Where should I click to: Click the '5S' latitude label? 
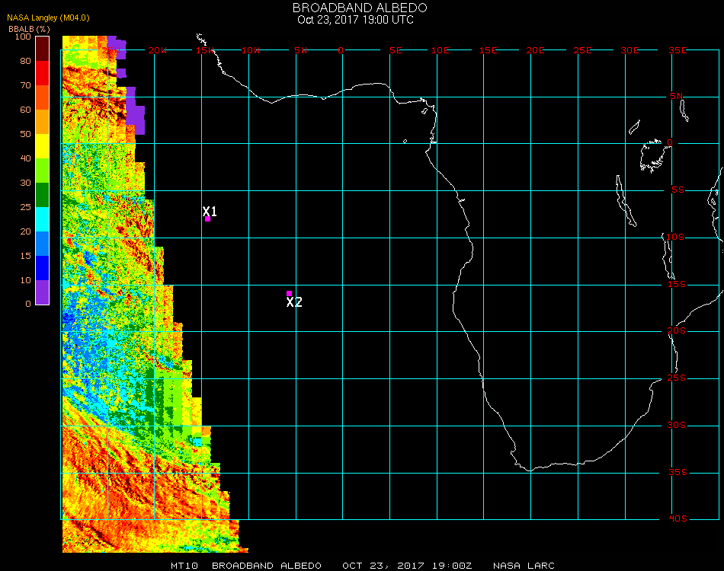tap(678, 190)
